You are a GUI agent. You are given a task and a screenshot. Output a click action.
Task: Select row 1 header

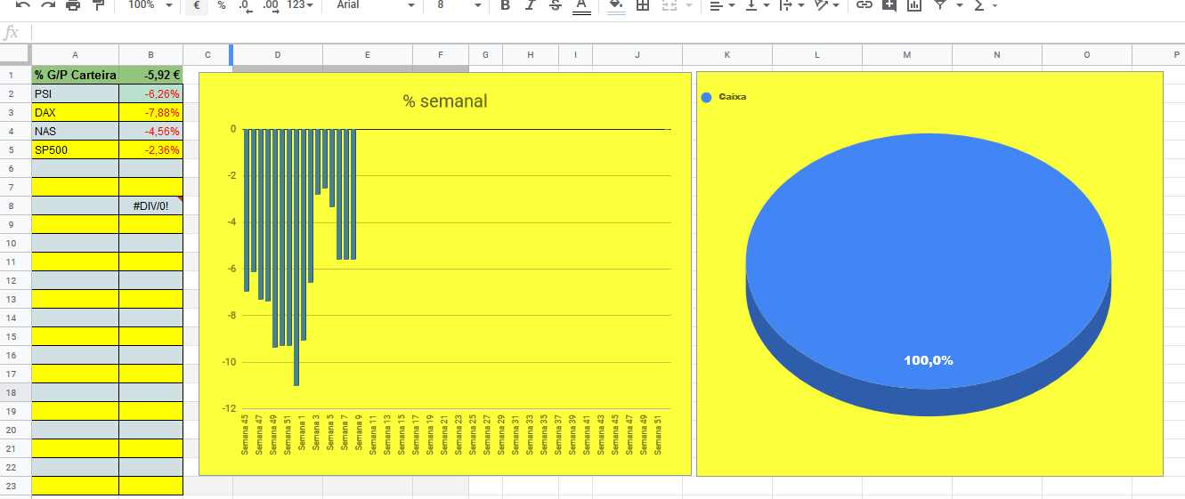point(15,76)
